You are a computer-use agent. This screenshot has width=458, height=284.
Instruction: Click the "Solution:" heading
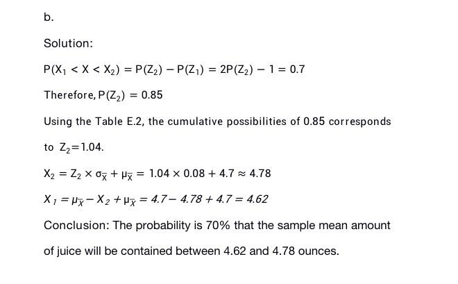click(x=68, y=43)
